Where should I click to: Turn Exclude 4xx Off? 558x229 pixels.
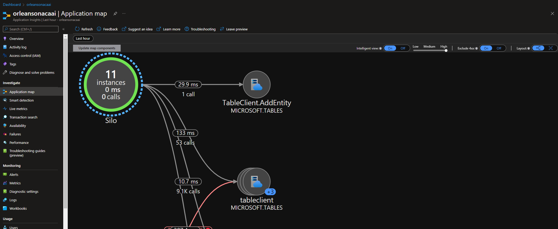(499, 48)
